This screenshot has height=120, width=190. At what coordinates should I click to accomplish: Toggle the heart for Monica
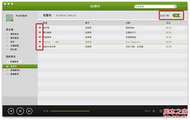click(40, 42)
